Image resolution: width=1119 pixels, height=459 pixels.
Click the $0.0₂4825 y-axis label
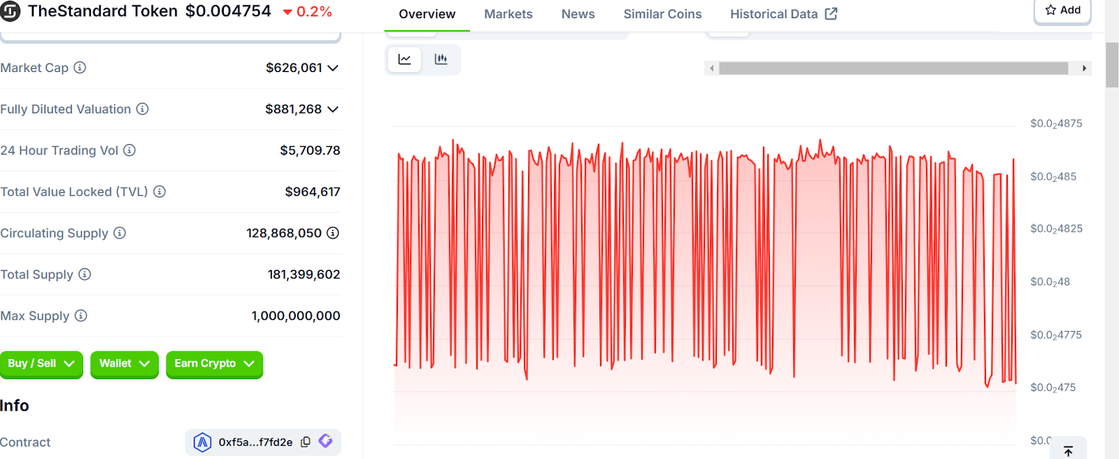pyautogui.click(x=1056, y=229)
